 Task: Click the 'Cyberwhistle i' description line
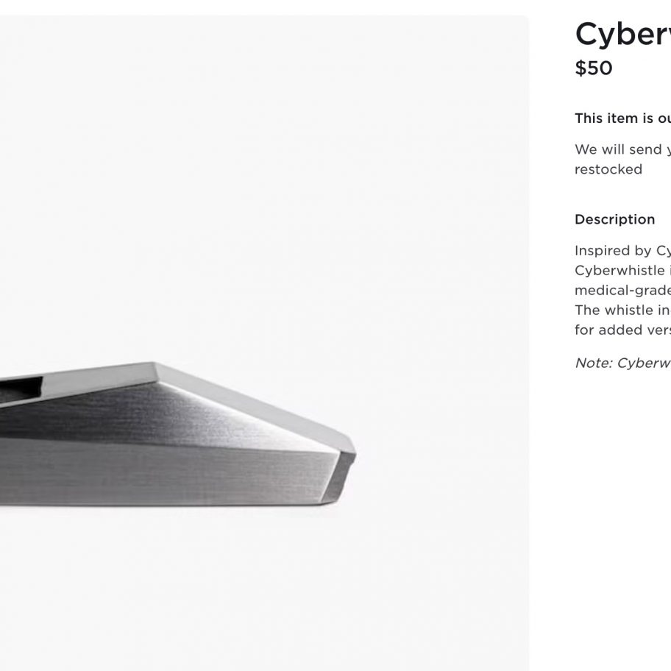[622, 271]
